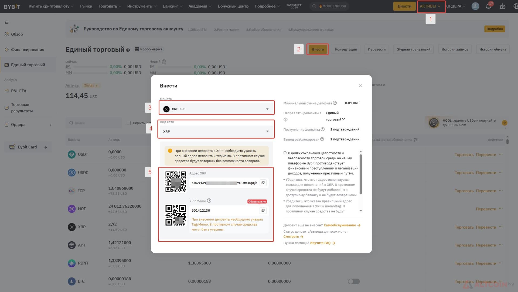
Task: Open the HODL USDe promo arrow
Action: (x=505, y=123)
